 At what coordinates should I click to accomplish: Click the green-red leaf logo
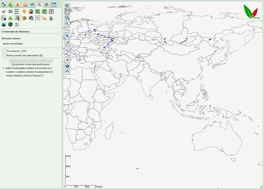(x=251, y=11)
